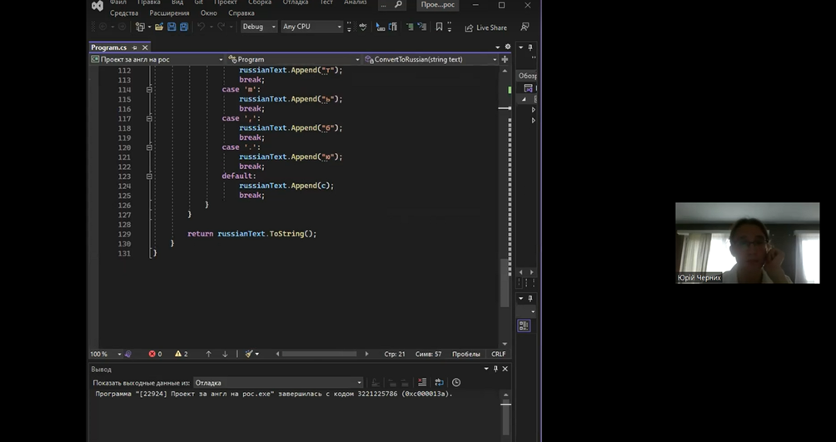Click the editor horizontal scrollbar
Screen dimensions: 836x442
pyautogui.click(x=321, y=354)
